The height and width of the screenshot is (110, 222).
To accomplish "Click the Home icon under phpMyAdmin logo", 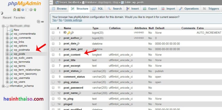I will pos(15,10).
